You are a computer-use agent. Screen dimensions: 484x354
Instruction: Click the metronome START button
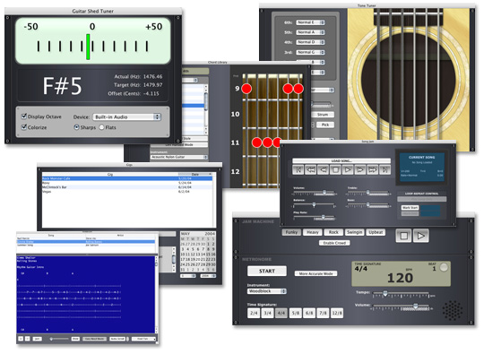click(267, 271)
